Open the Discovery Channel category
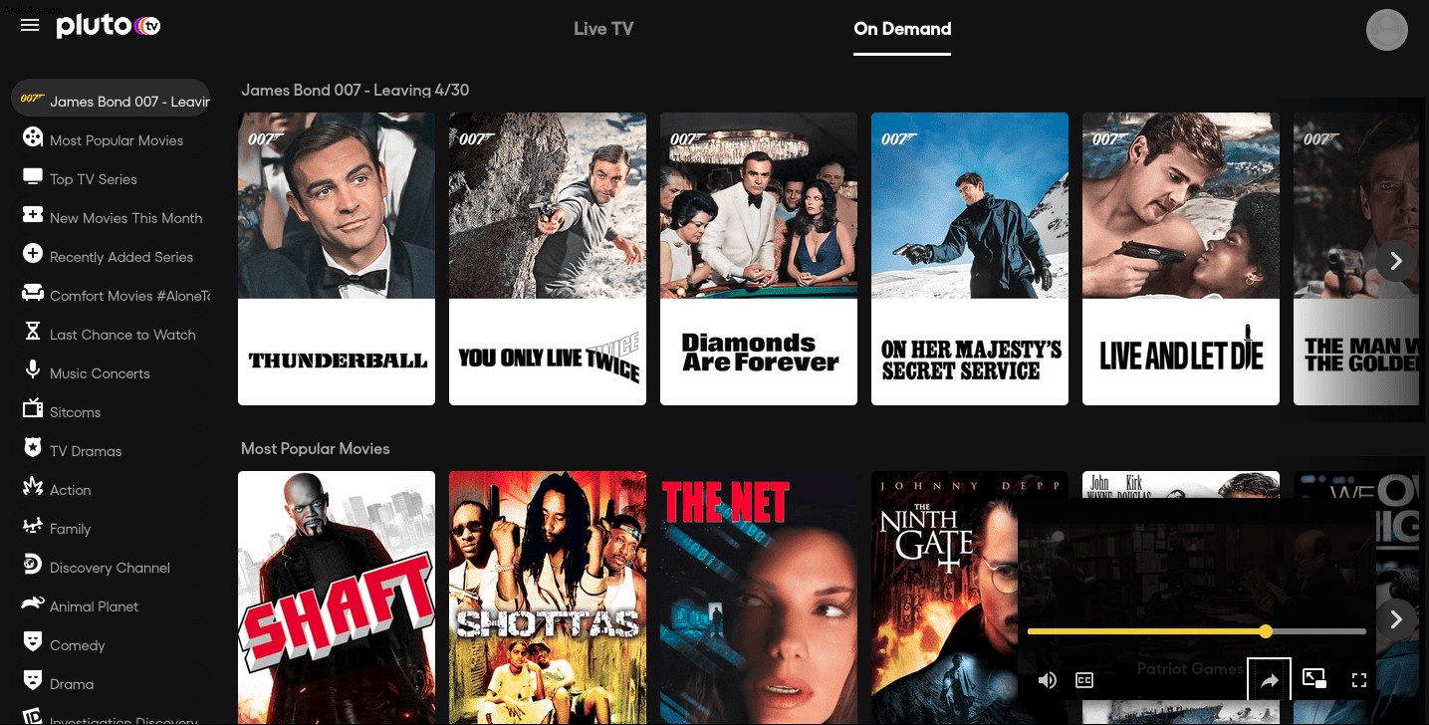The height and width of the screenshot is (725, 1429). [111, 567]
